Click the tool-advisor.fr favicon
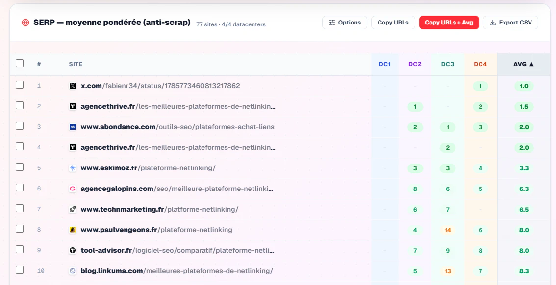The image size is (556, 285). [73, 250]
